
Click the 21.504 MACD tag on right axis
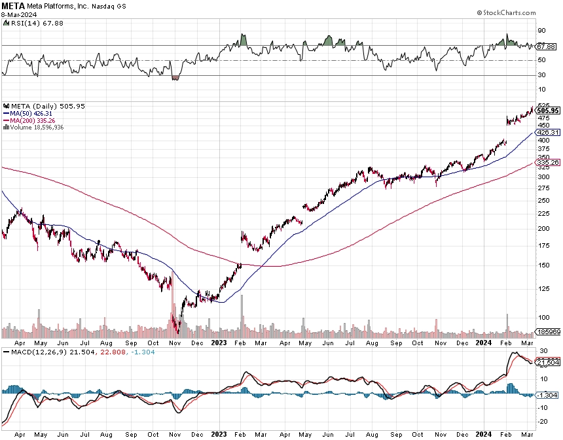[547, 363]
